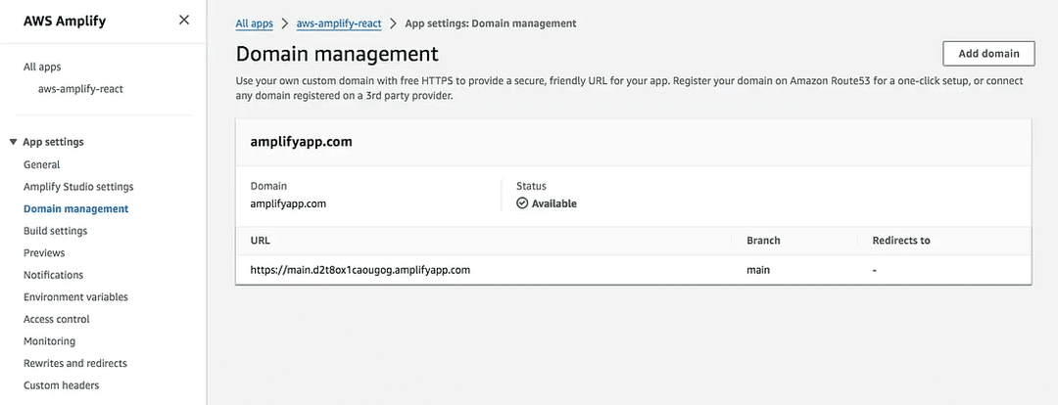Open General app settings

42,164
